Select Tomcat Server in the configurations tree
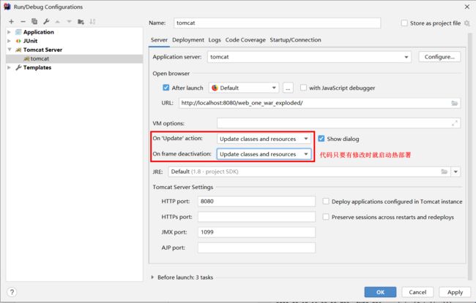 (x=42, y=50)
